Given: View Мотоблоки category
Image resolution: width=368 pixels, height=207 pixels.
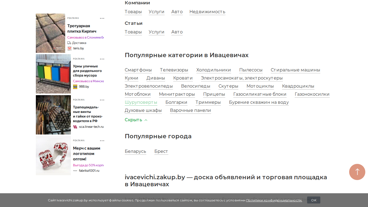Looking at the screenshot, I should 138,94.
